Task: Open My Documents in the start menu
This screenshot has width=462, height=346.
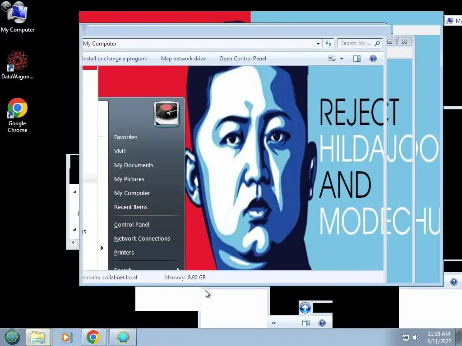Action: point(134,165)
